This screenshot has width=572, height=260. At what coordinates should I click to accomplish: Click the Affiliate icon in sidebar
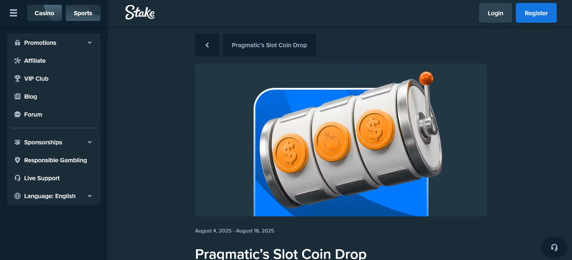pos(17,61)
